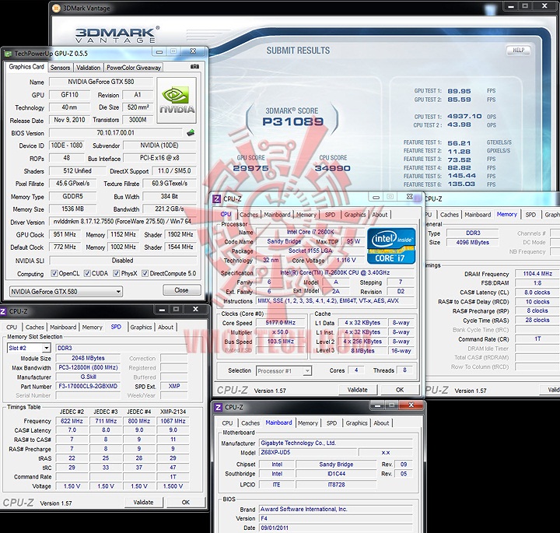The height and width of the screenshot is (533, 560).
Task: Open the SPD tab in the CPU-Z Mainboard window
Action: coord(331,423)
